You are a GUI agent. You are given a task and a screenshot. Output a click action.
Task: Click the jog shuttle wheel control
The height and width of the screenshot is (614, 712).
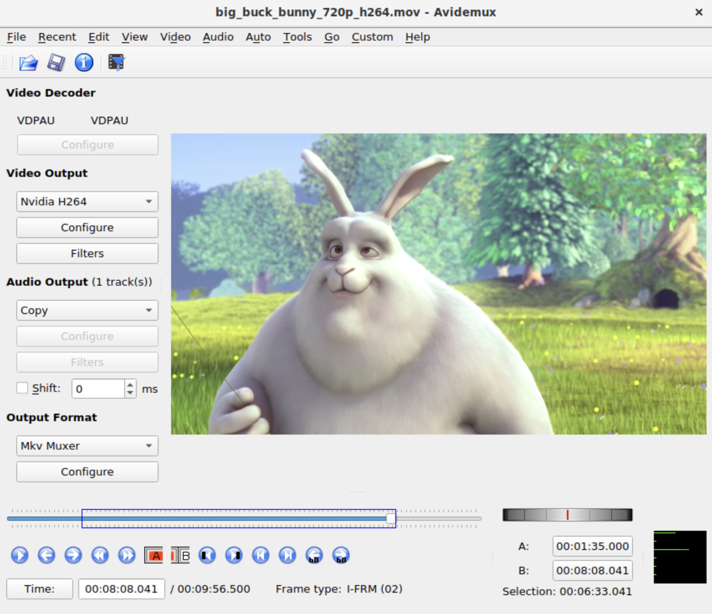567,515
